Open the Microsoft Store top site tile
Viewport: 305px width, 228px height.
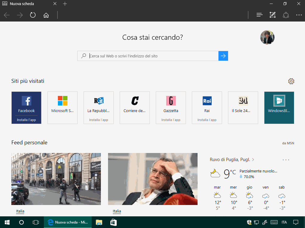click(62, 108)
